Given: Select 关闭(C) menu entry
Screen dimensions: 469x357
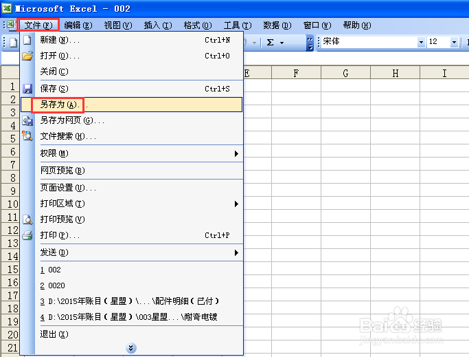Looking at the screenshot, I should point(132,72).
